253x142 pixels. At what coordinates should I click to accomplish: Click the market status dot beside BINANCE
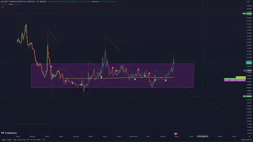coord(49,1)
